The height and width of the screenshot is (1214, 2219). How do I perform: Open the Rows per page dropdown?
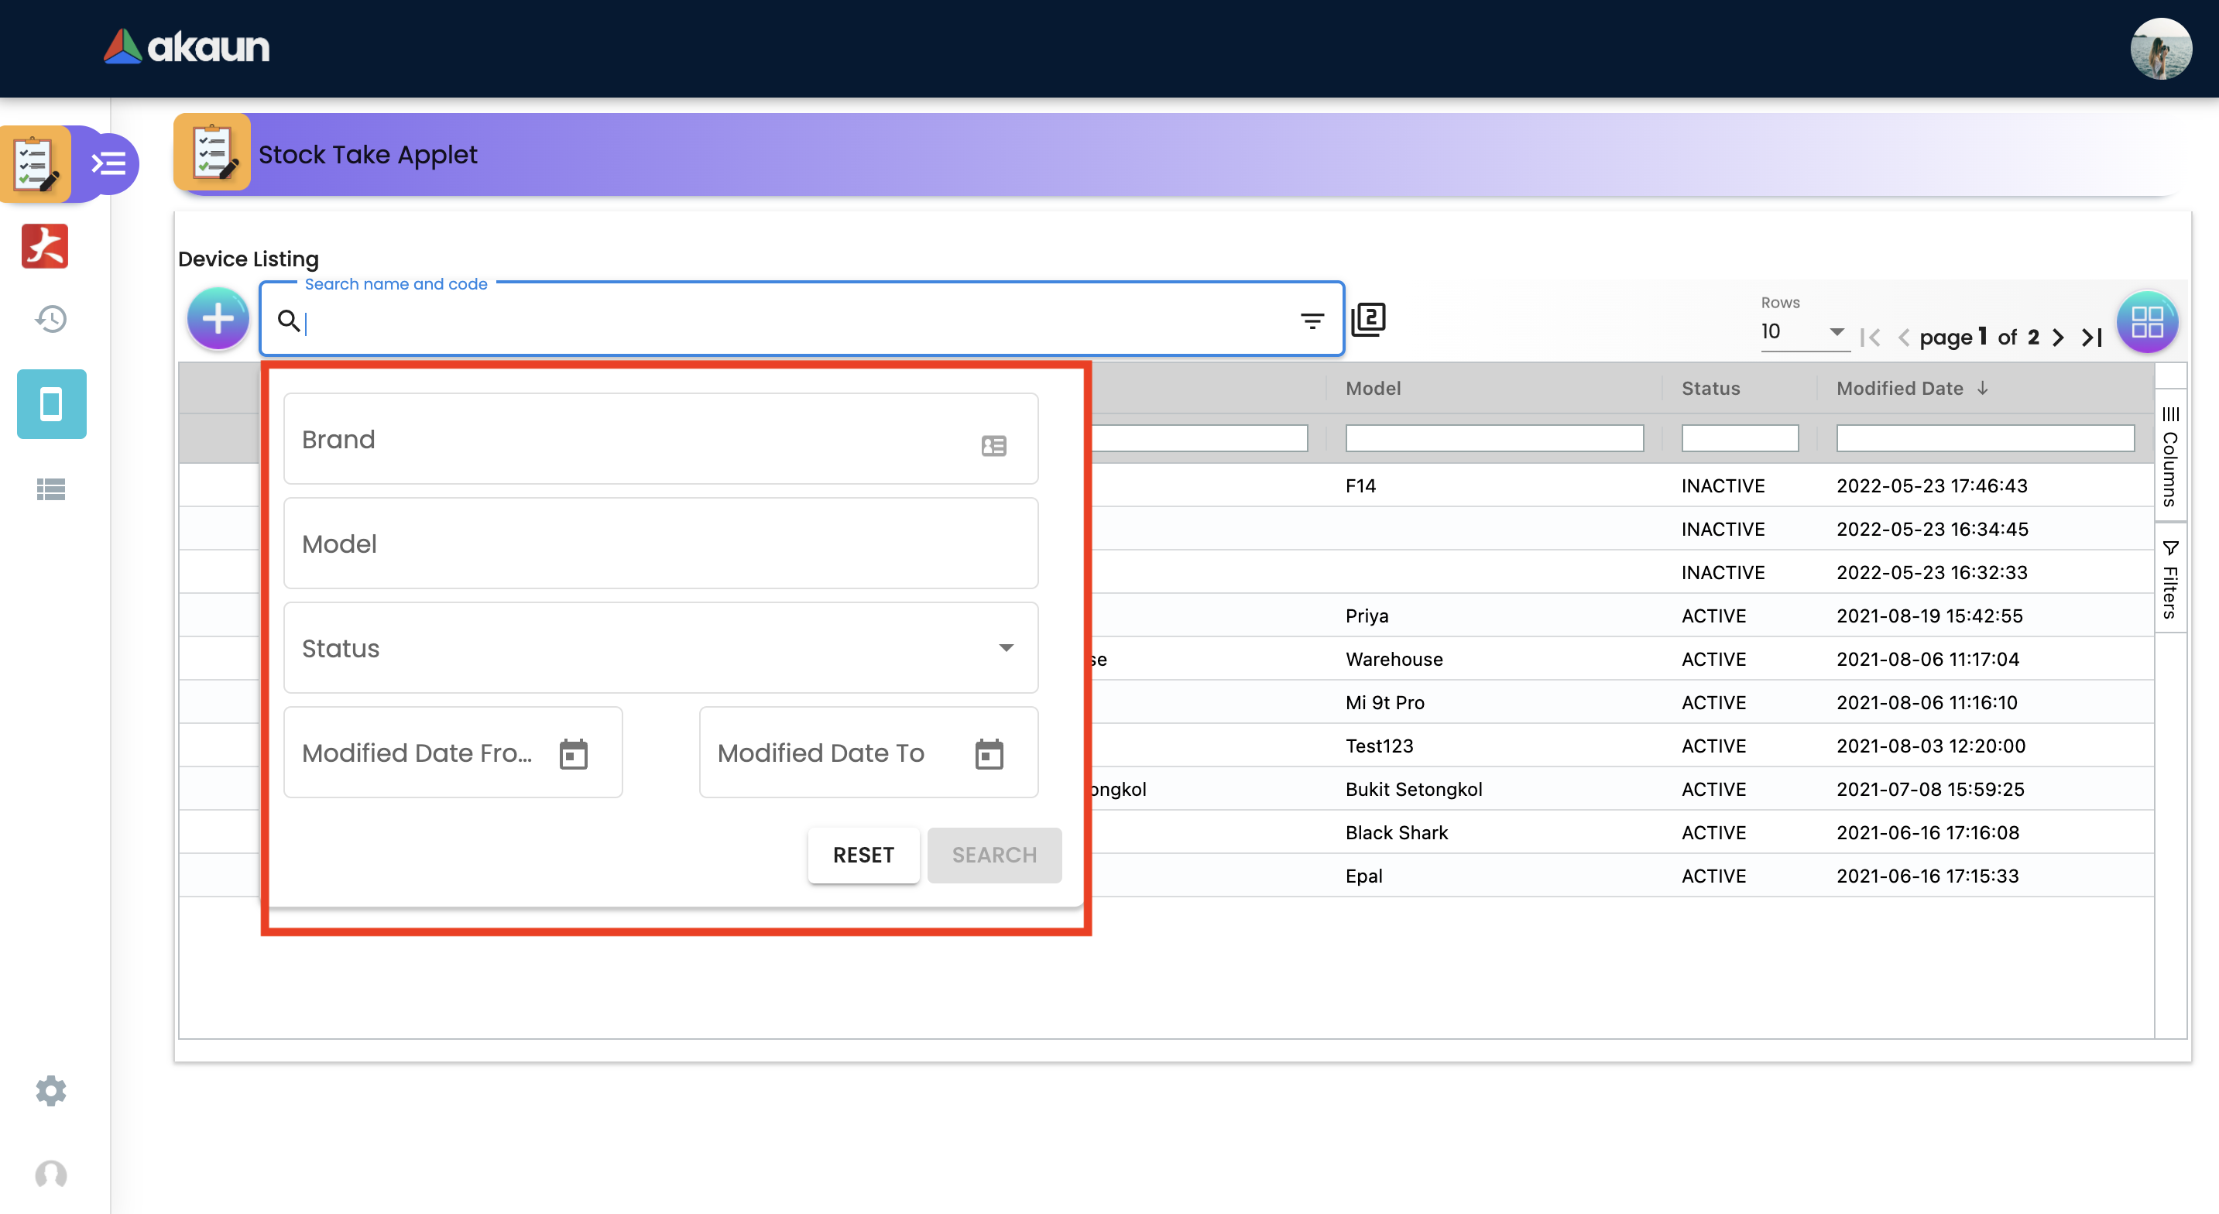click(1803, 331)
